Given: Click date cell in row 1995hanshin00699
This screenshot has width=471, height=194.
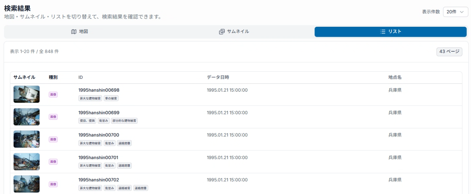Looking at the screenshot, I should click(x=227, y=113).
